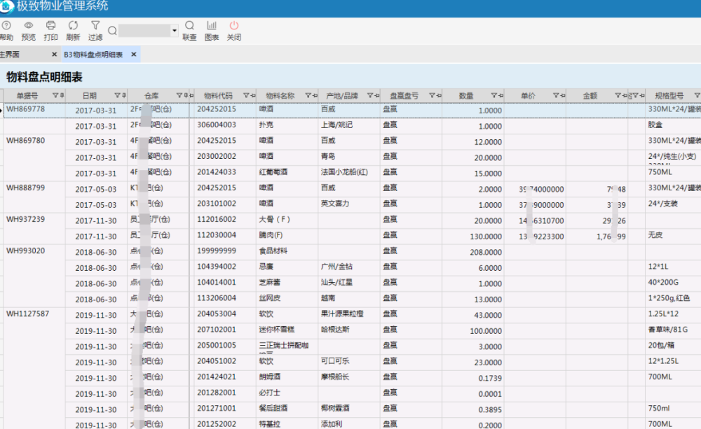
Task: Click material name 食品材料
Action: point(273,251)
